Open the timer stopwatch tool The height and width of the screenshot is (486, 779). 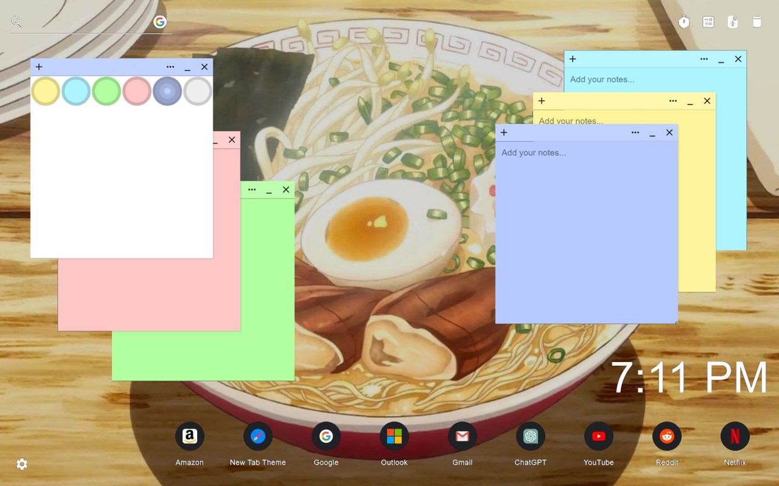(x=684, y=22)
